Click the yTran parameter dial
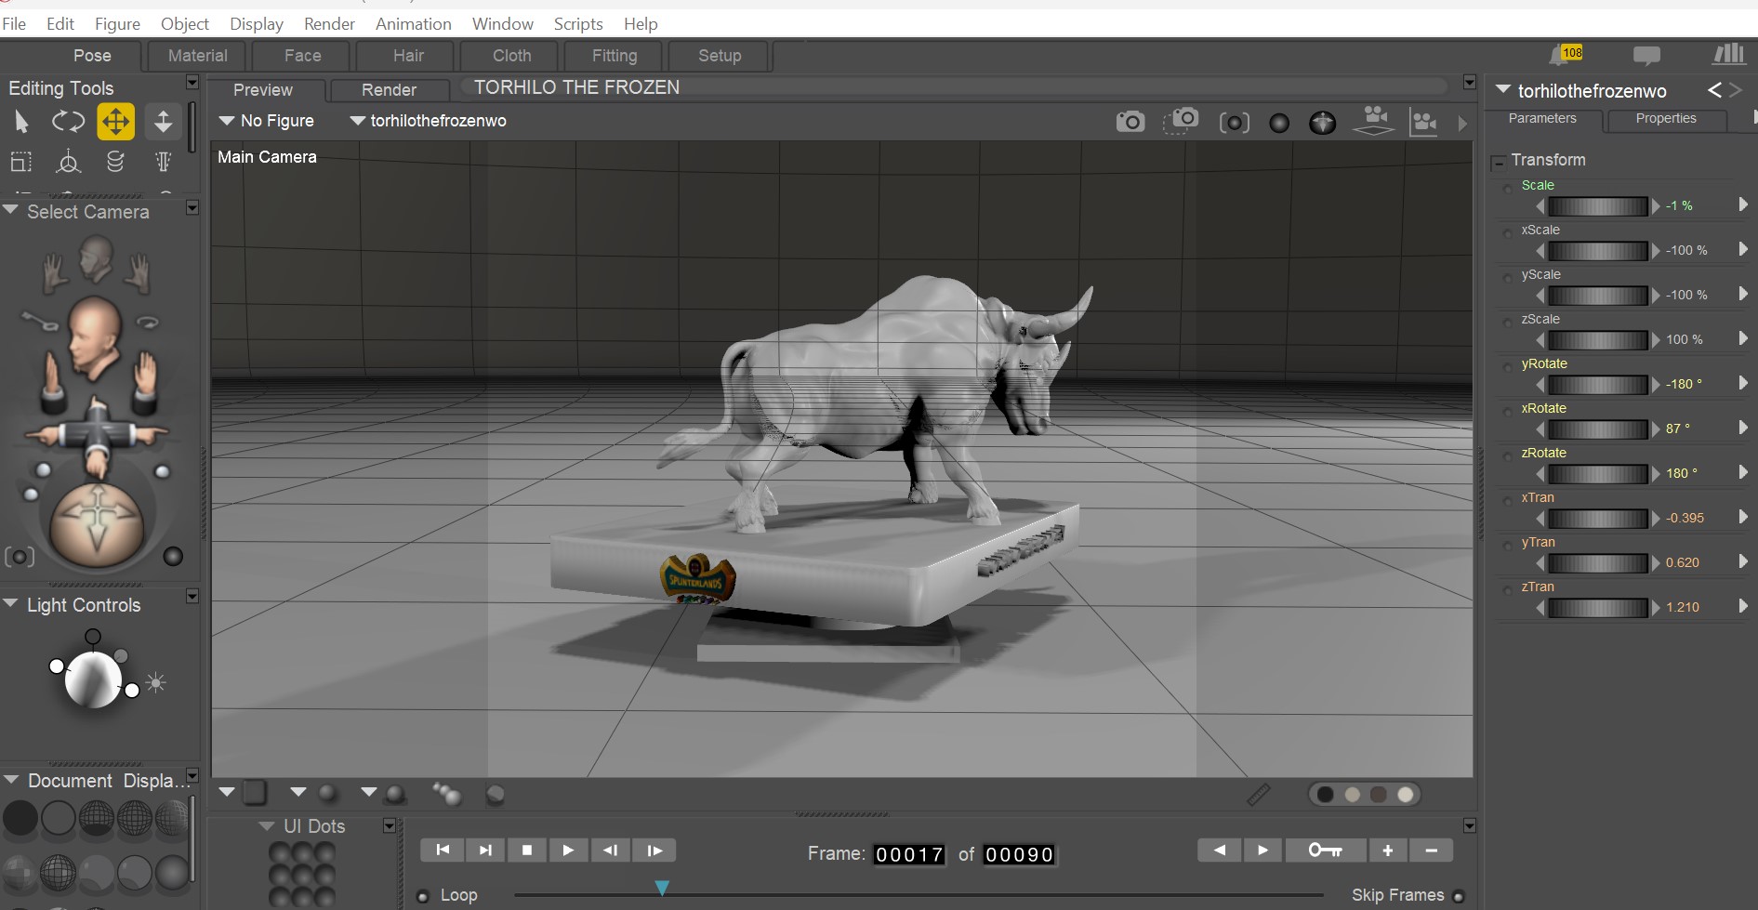The width and height of the screenshot is (1758, 910). [x=1597, y=562]
